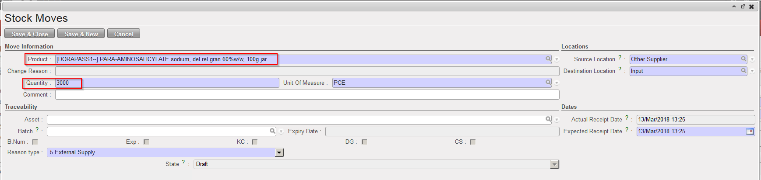The height and width of the screenshot is (180, 761).
Task: Cancel the stock move form
Action: coord(123,34)
